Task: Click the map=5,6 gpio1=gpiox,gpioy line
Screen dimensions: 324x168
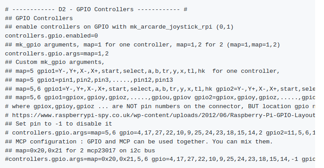Action: pos(160,97)
